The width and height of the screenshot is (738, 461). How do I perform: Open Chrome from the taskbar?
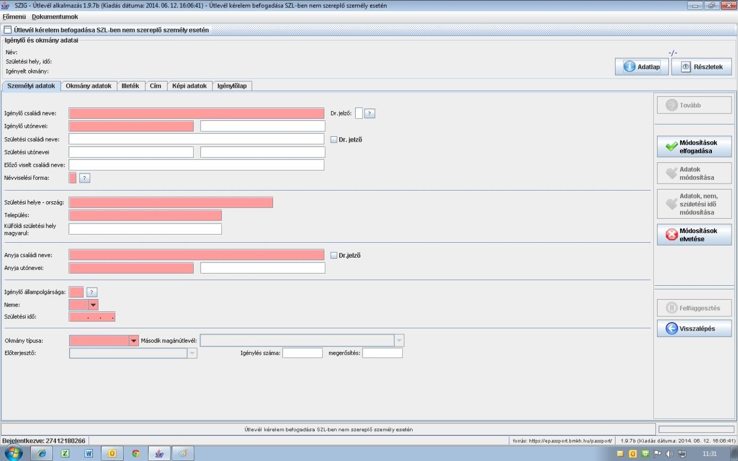(x=136, y=454)
